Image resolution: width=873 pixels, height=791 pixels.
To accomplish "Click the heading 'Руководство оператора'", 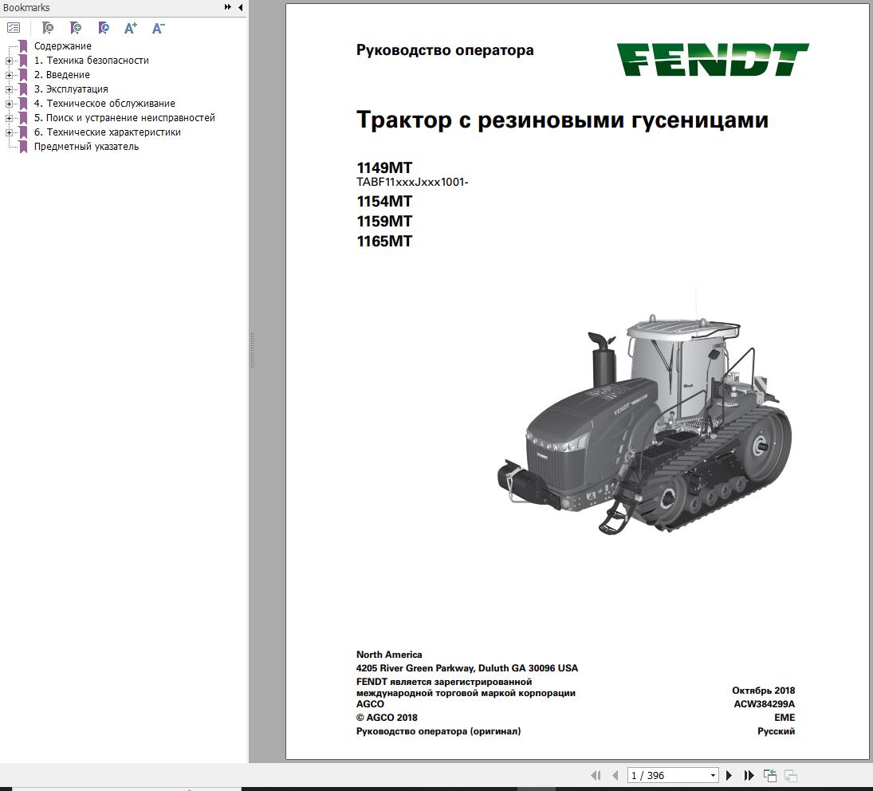I will tap(445, 50).
